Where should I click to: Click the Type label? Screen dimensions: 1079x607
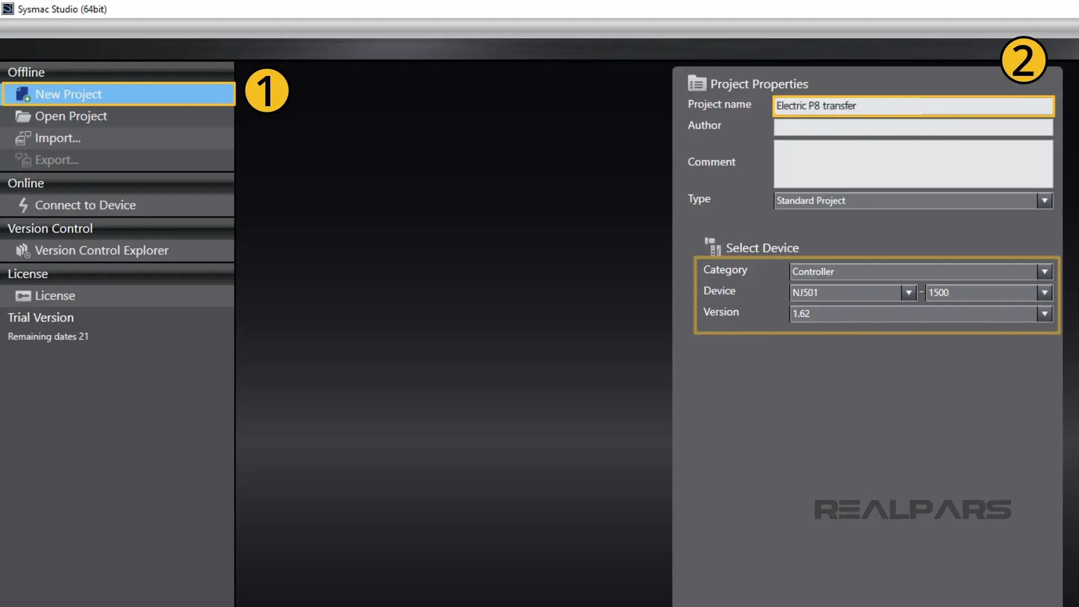click(699, 199)
